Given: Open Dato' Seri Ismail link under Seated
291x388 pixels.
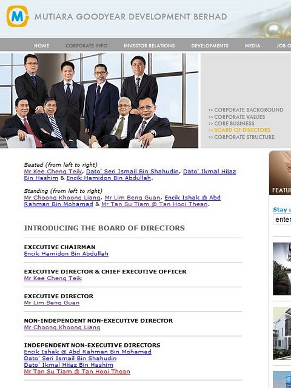Looking at the screenshot, I should 132,172.
